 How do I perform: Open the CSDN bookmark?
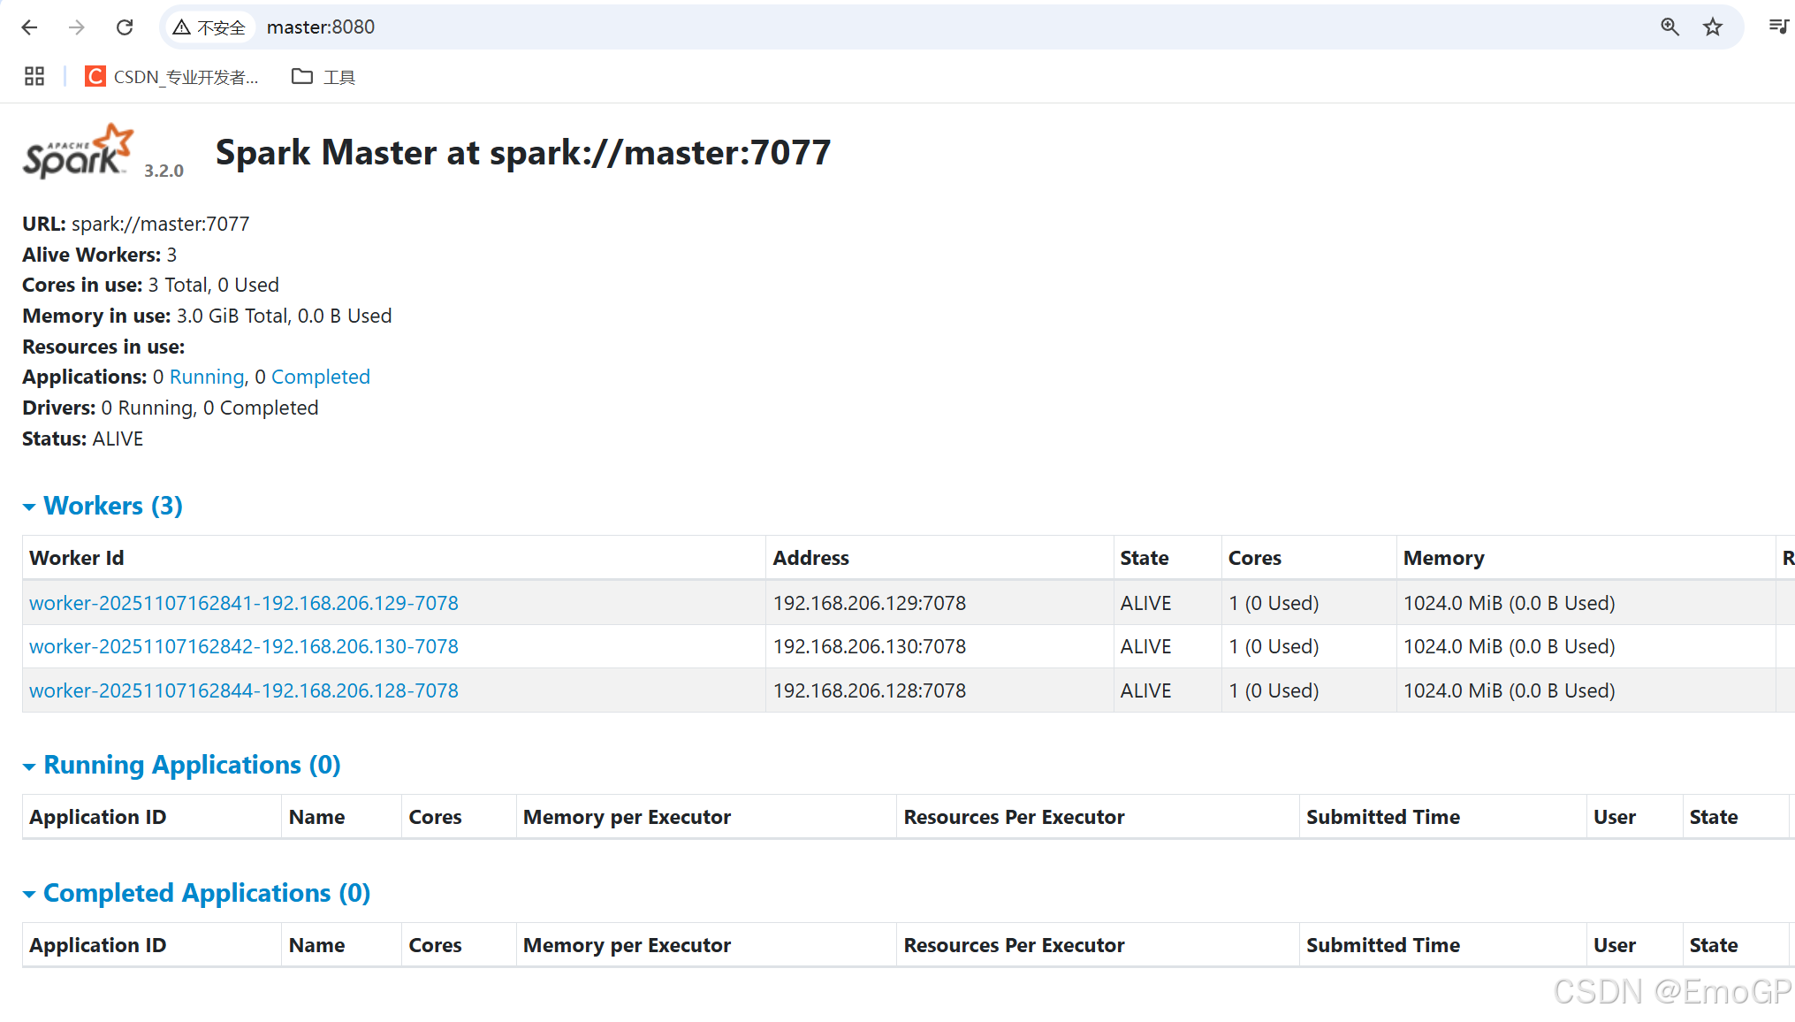point(172,77)
